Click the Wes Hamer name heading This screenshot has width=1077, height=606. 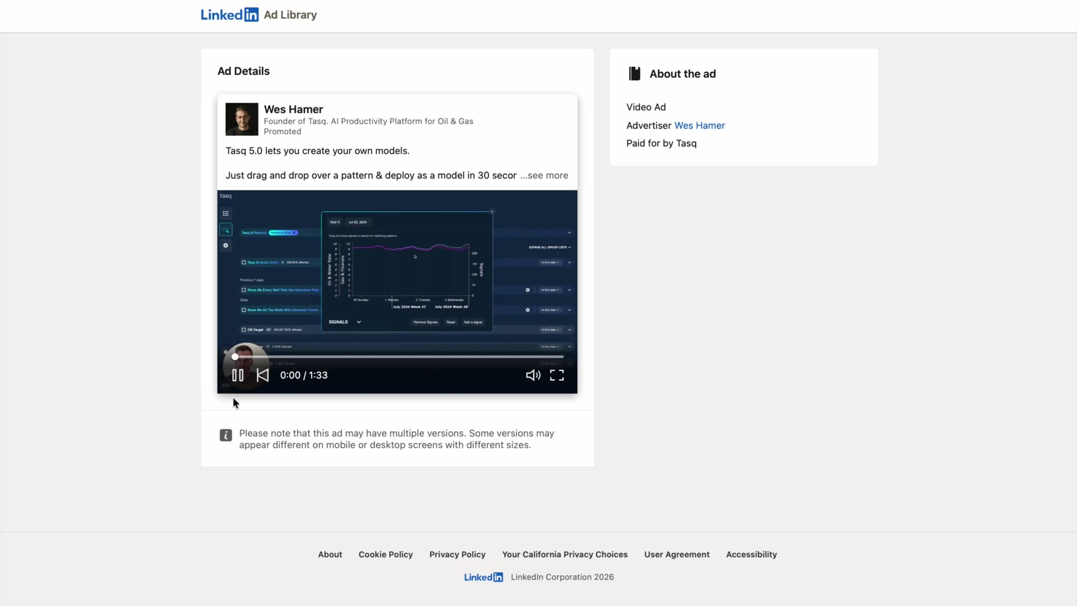coord(293,109)
